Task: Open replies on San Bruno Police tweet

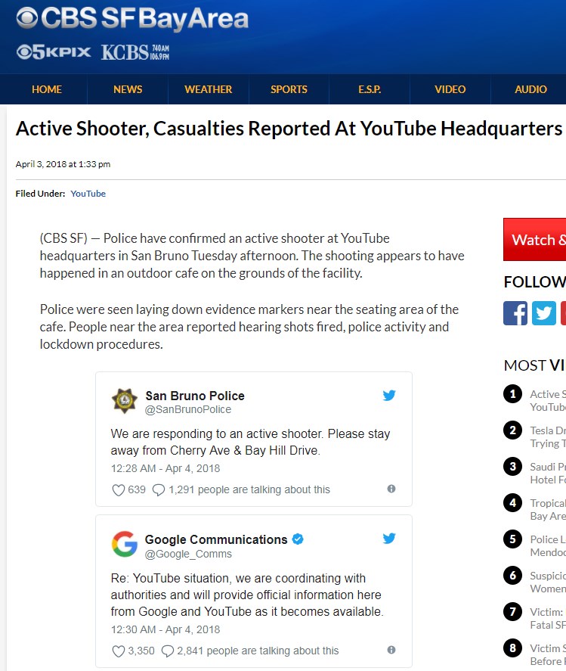Action: 159,490
